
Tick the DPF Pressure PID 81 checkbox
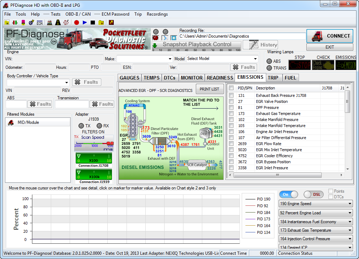pyautogui.click(x=231, y=108)
